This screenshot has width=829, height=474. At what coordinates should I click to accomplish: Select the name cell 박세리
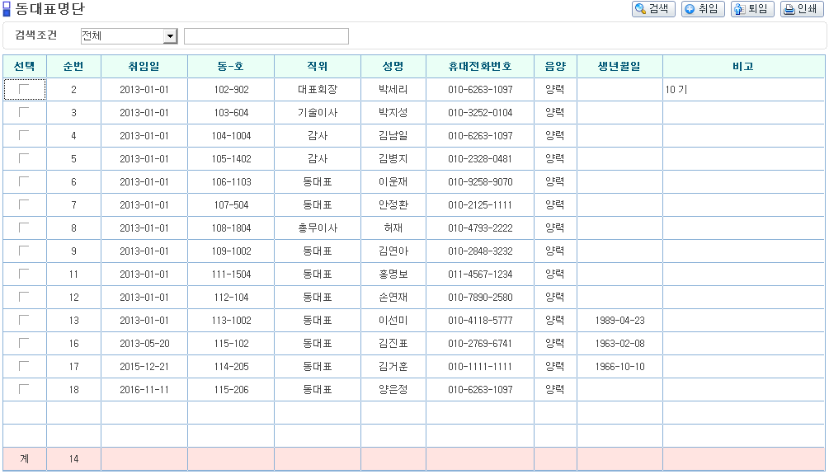[393, 89]
